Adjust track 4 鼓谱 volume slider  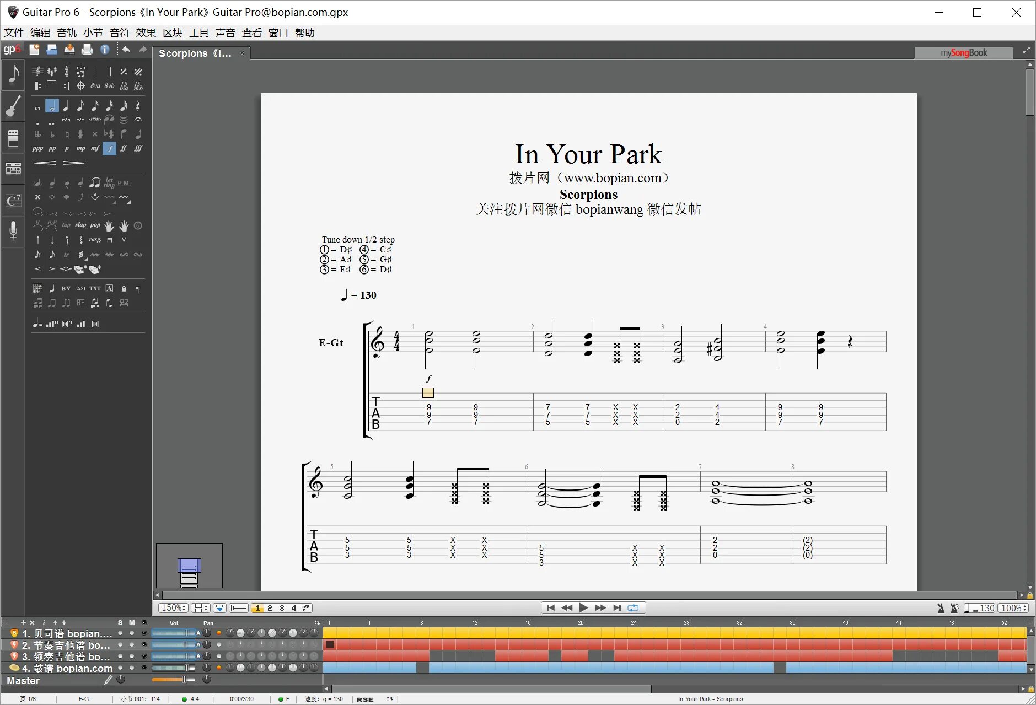click(x=174, y=668)
